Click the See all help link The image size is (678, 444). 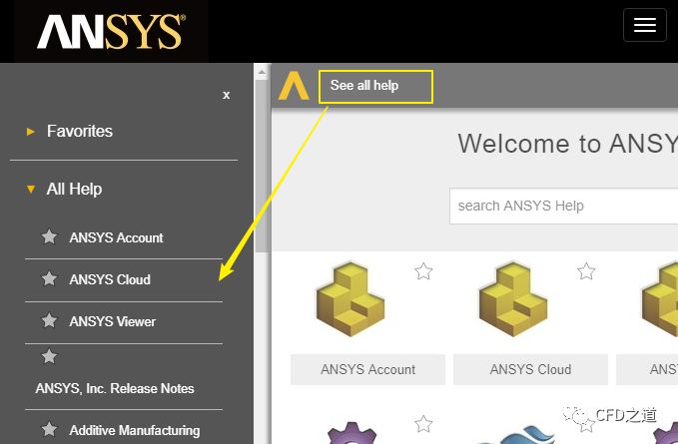(x=364, y=86)
